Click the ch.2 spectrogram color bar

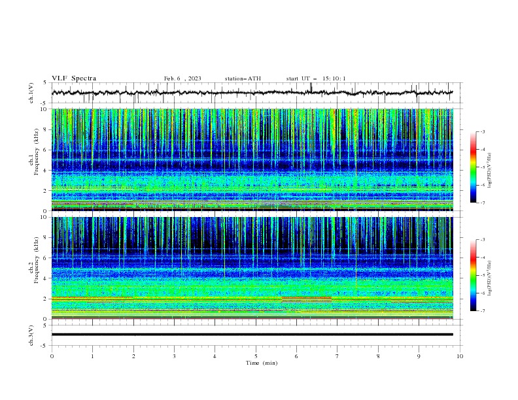(x=473, y=275)
